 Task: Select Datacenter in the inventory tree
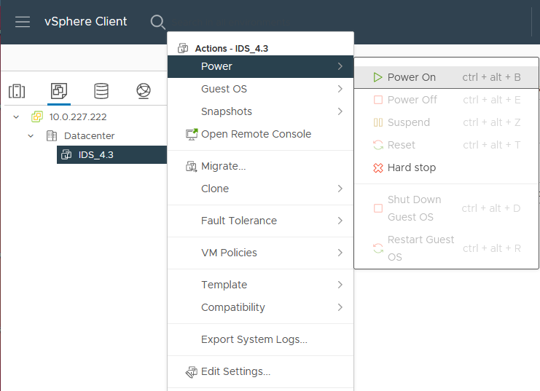click(89, 136)
